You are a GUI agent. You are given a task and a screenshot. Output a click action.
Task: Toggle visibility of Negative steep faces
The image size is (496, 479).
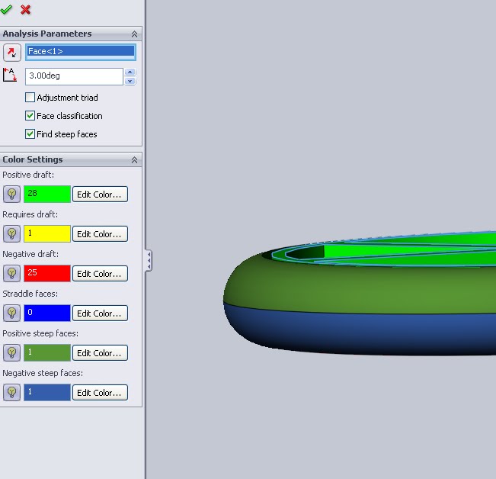(11, 392)
